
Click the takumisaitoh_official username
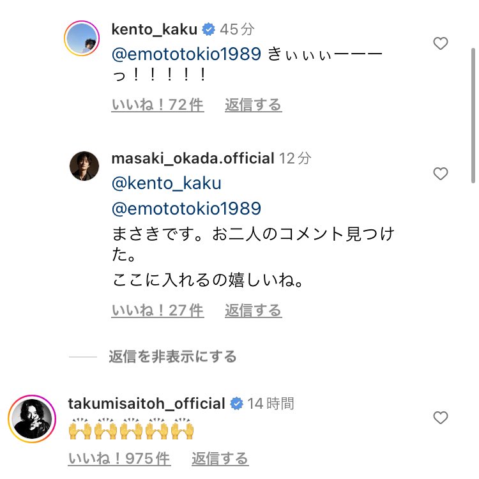146,404
